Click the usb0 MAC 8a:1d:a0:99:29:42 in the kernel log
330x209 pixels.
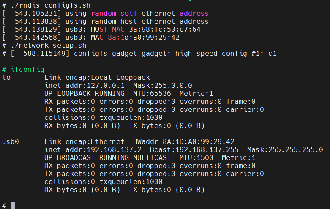[144, 38]
